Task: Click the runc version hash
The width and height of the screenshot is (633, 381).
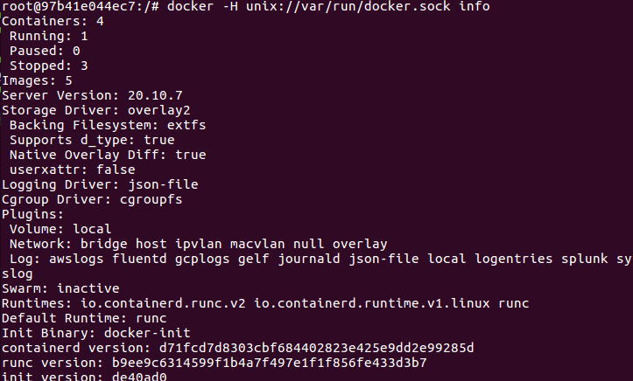Action: pos(270,364)
